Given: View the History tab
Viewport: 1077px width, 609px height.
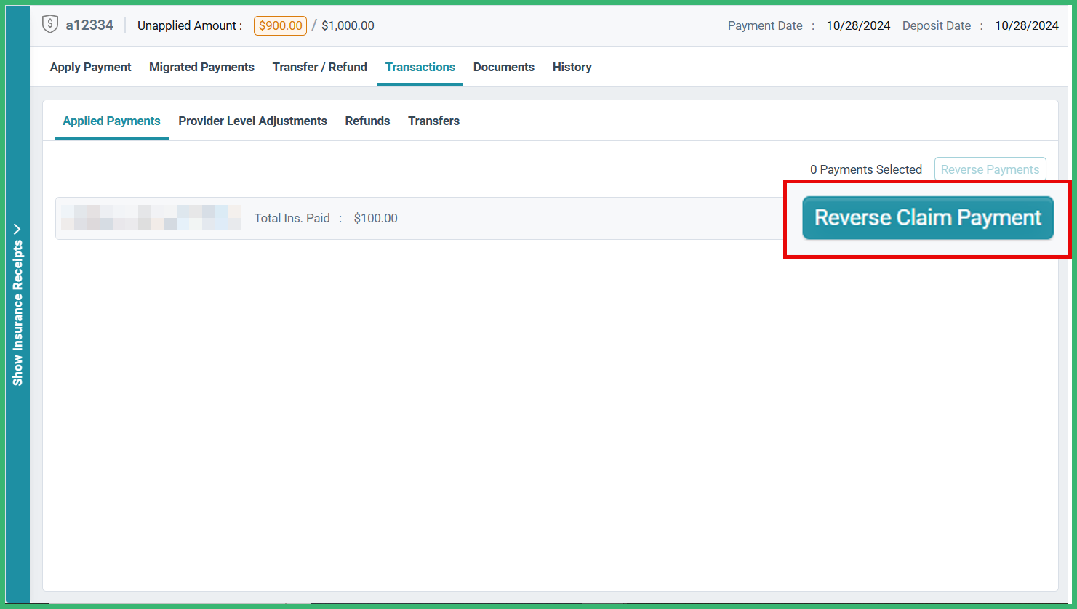Looking at the screenshot, I should pyautogui.click(x=572, y=67).
